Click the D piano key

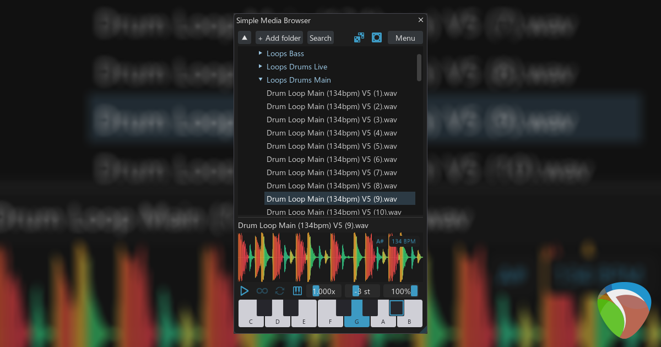coord(278,322)
